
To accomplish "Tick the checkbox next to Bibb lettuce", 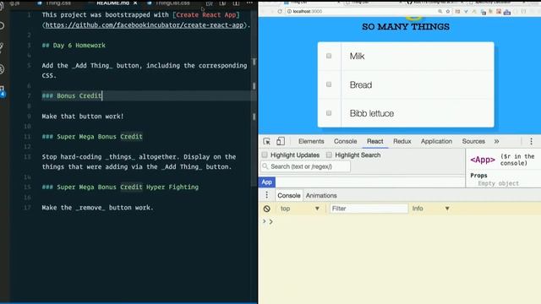I will coord(329,113).
